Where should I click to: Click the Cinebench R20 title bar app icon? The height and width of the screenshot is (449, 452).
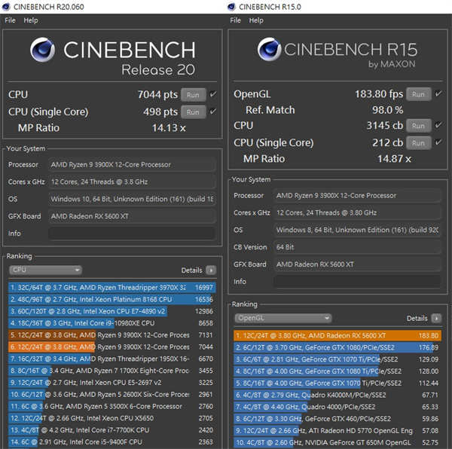pyautogui.click(x=6, y=7)
